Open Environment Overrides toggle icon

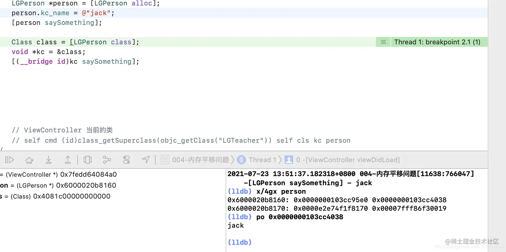click(126, 160)
